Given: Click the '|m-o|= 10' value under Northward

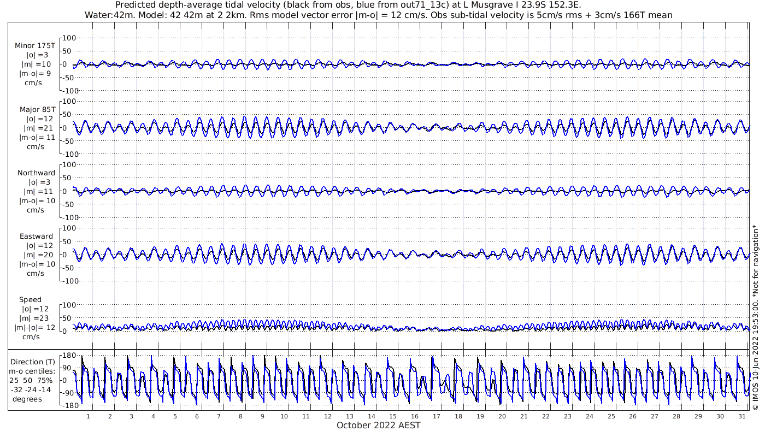Looking at the screenshot, I should [x=36, y=201].
